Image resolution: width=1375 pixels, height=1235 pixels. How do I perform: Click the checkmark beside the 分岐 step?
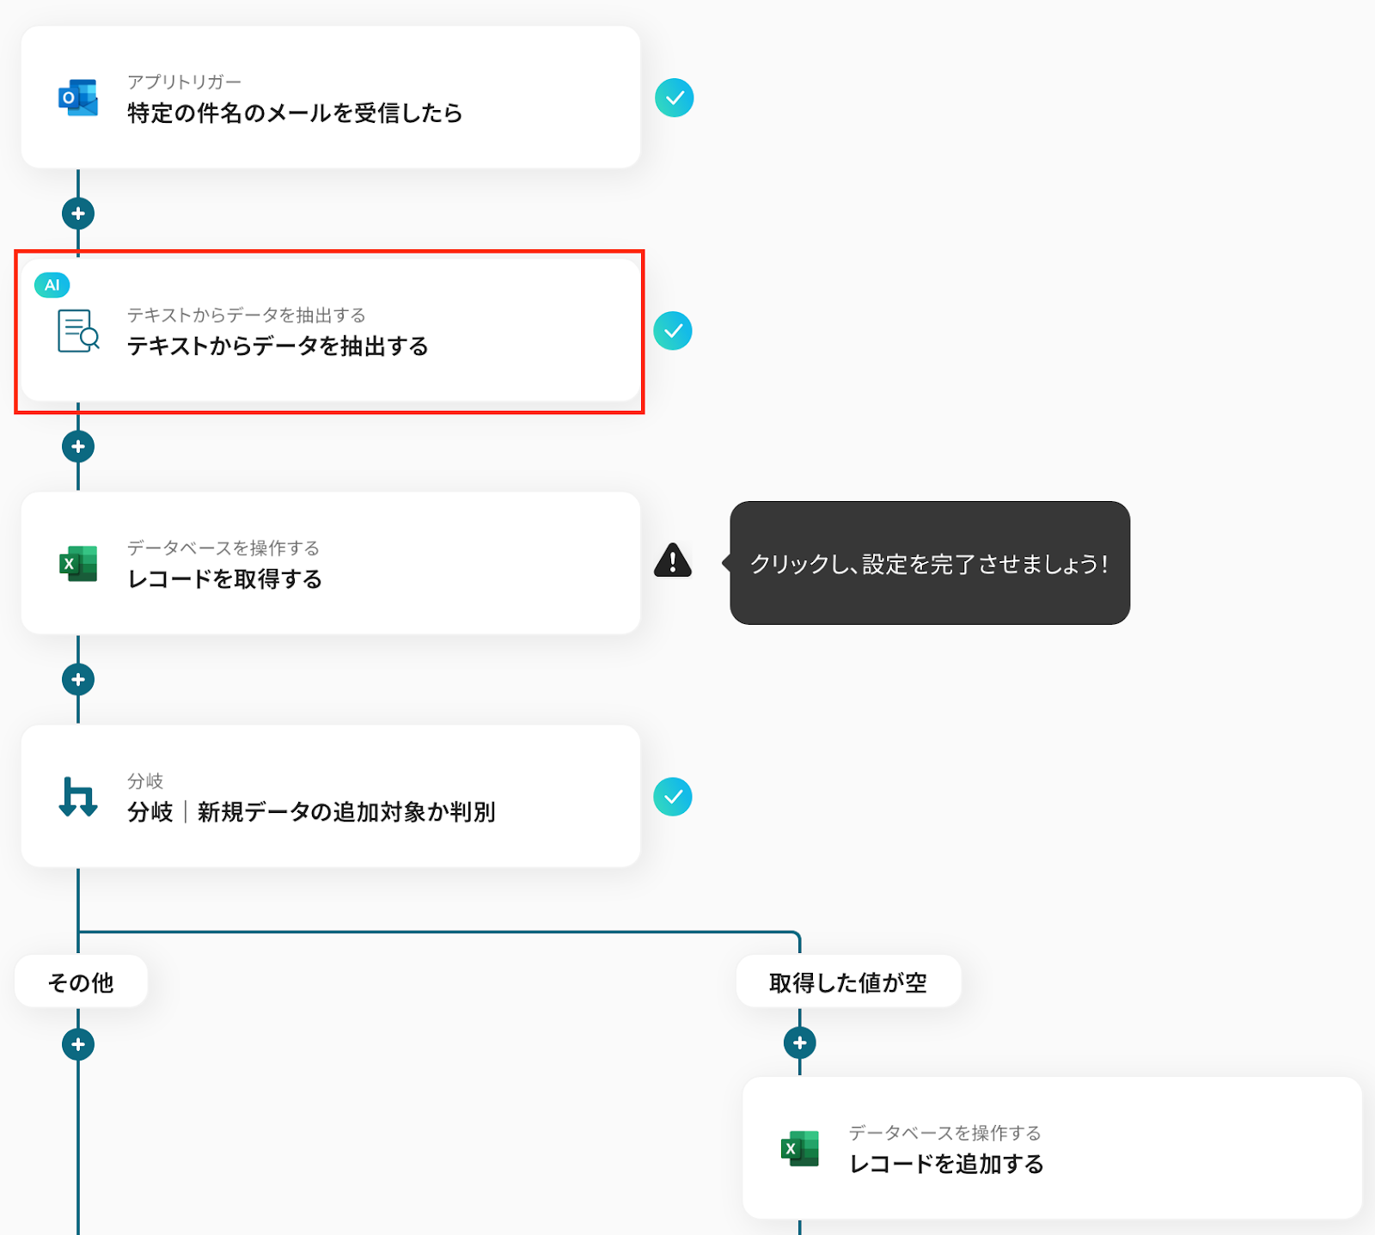(673, 797)
